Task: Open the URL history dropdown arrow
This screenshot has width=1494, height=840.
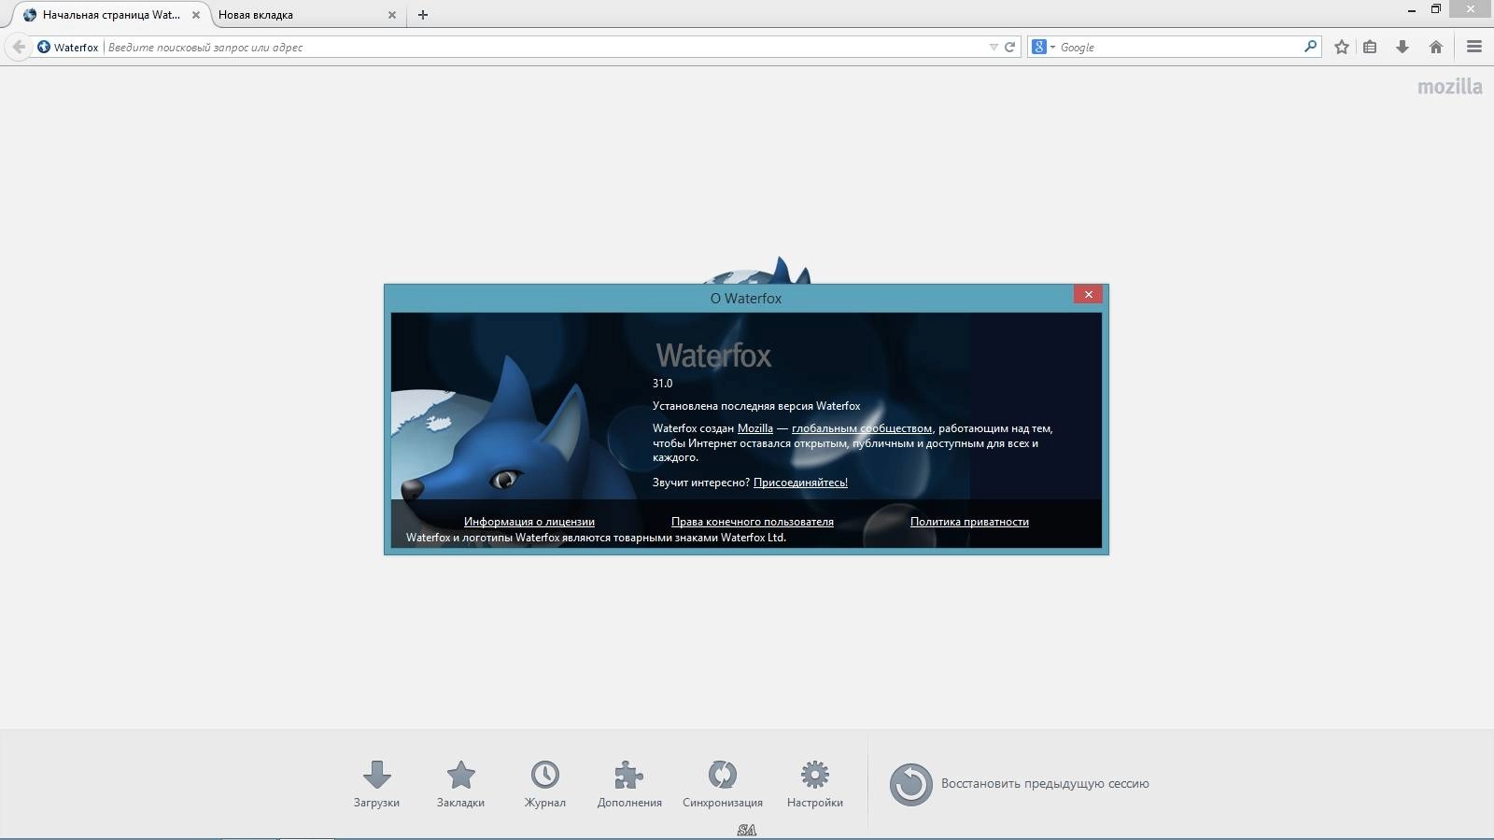Action: 994,47
